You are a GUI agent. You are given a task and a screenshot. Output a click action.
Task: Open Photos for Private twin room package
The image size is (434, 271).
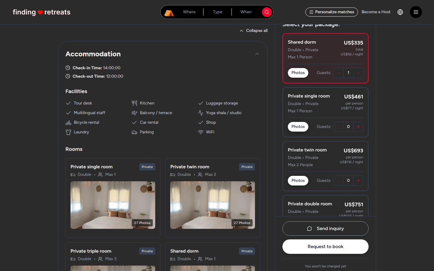pos(298,181)
